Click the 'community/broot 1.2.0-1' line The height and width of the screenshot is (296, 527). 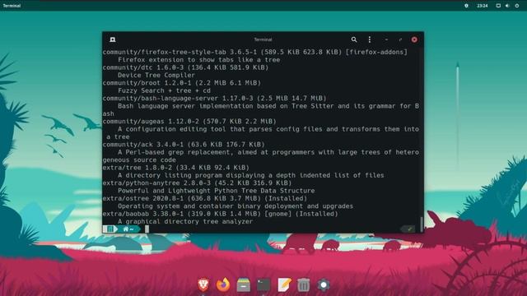(x=182, y=83)
